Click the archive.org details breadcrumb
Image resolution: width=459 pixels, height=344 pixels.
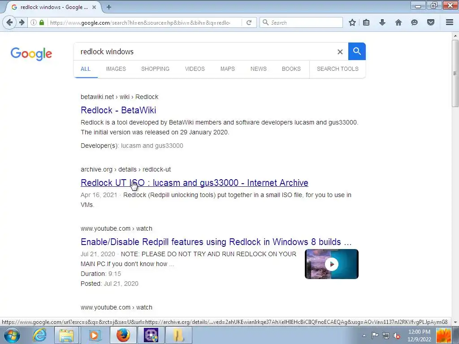126,169
